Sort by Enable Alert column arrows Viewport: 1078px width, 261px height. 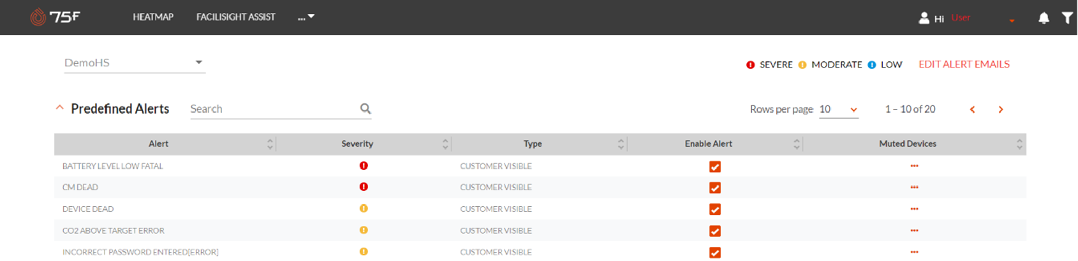(x=797, y=144)
